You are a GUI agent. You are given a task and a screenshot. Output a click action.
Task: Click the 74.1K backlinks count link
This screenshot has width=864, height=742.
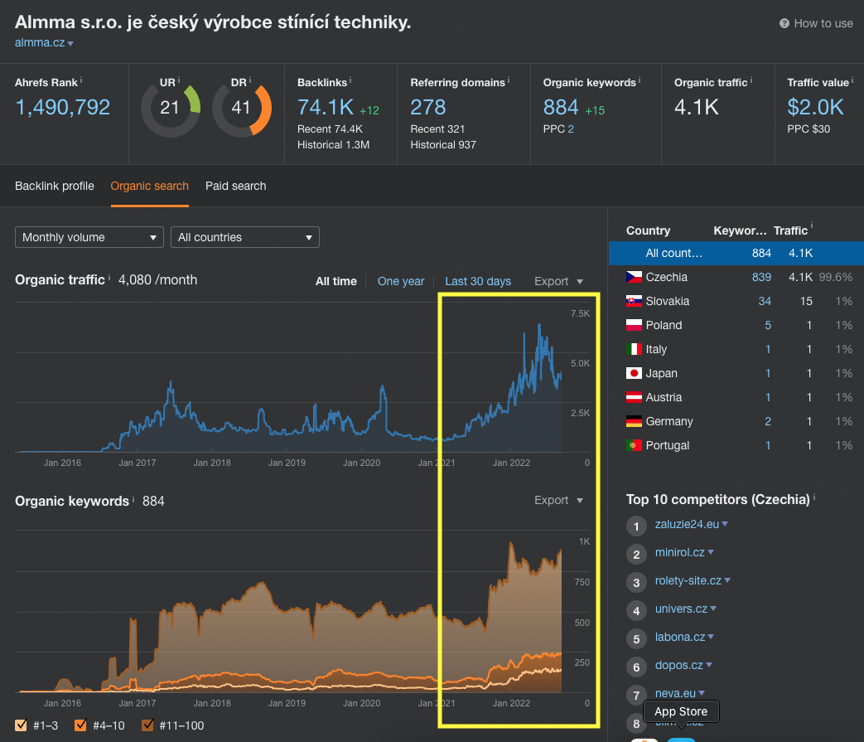tap(326, 107)
